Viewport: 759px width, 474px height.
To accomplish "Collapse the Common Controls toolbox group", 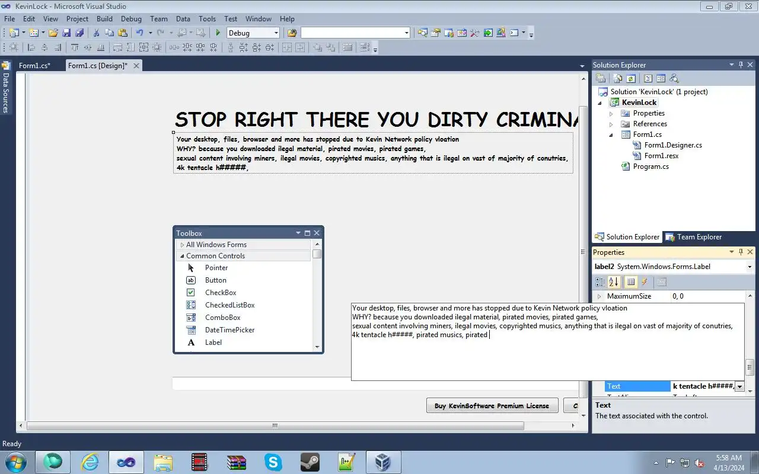I will coord(182,256).
